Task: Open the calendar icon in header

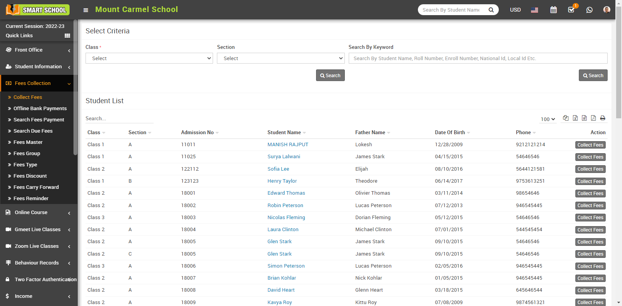Action: click(553, 10)
